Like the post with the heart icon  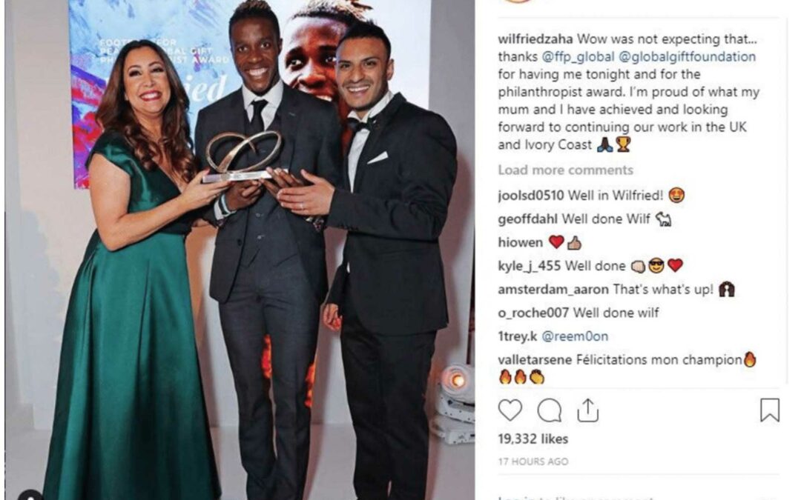pos(510,410)
